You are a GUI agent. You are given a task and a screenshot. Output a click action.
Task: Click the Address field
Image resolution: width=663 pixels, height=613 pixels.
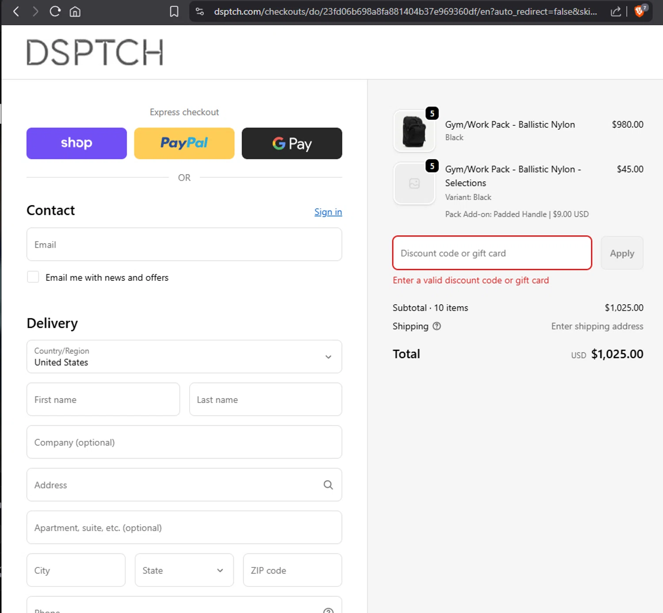point(184,485)
